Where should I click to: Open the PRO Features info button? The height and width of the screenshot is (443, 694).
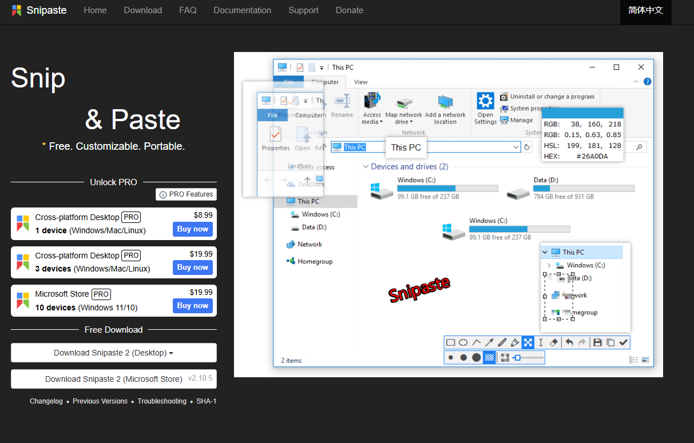pos(186,194)
